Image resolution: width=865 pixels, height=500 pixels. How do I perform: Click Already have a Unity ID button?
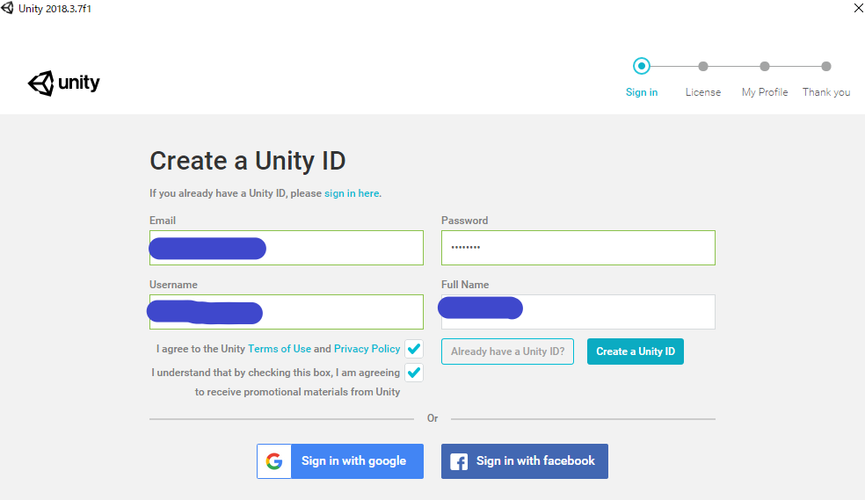pos(507,351)
